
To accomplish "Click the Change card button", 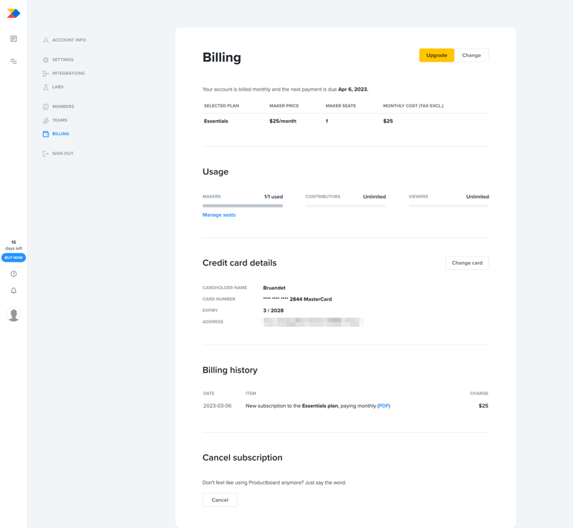I will pyautogui.click(x=467, y=263).
